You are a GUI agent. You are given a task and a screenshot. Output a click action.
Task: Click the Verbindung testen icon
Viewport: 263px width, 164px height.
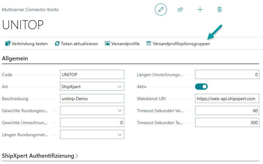(x=8, y=43)
